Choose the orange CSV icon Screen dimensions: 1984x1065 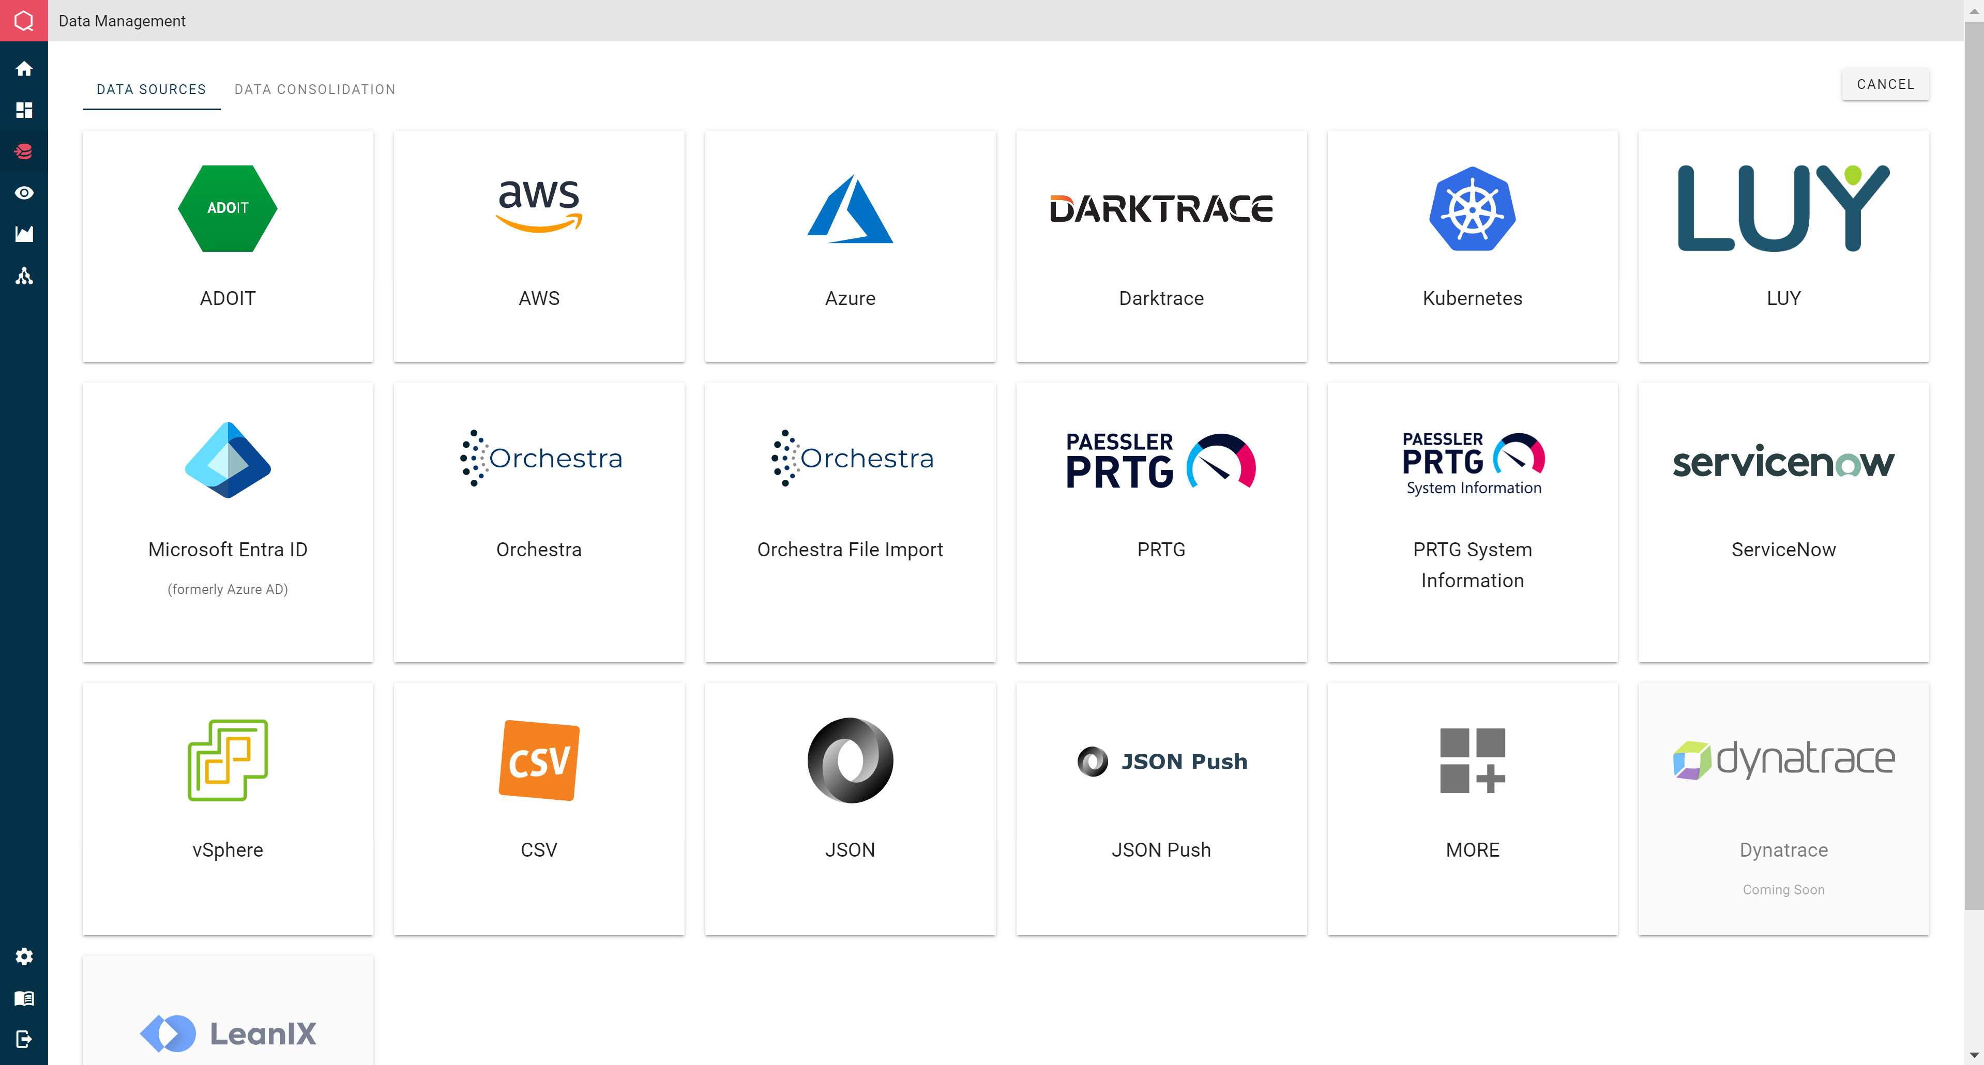tap(539, 761)
